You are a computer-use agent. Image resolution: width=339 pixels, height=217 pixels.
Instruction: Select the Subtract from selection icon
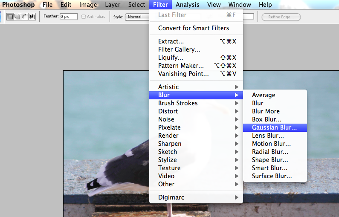24,17
